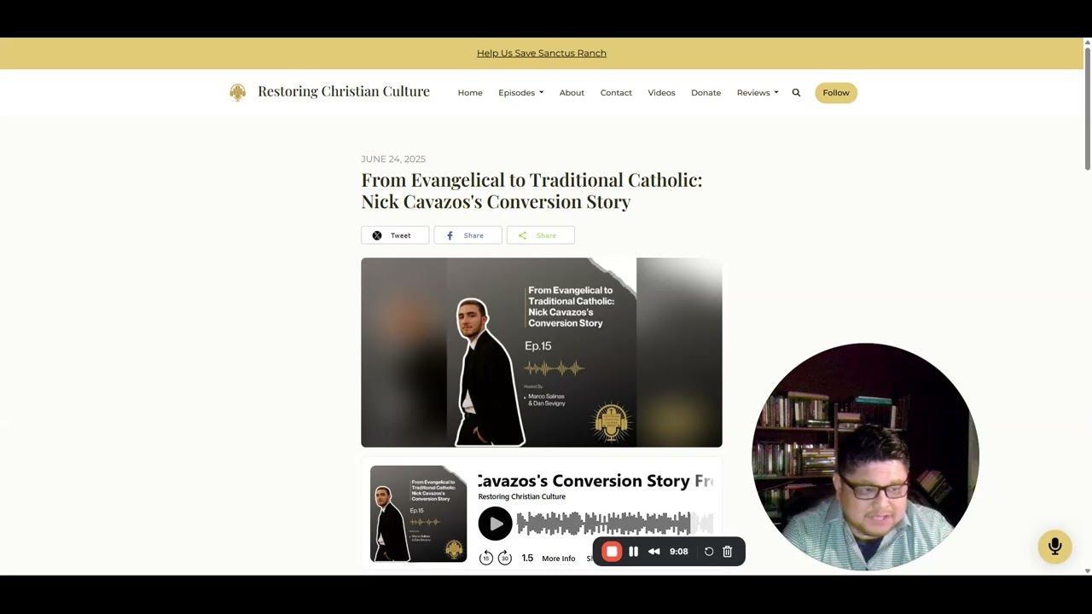
Task: Click the circular webcam overlay
Action: [x=865, y=456]
